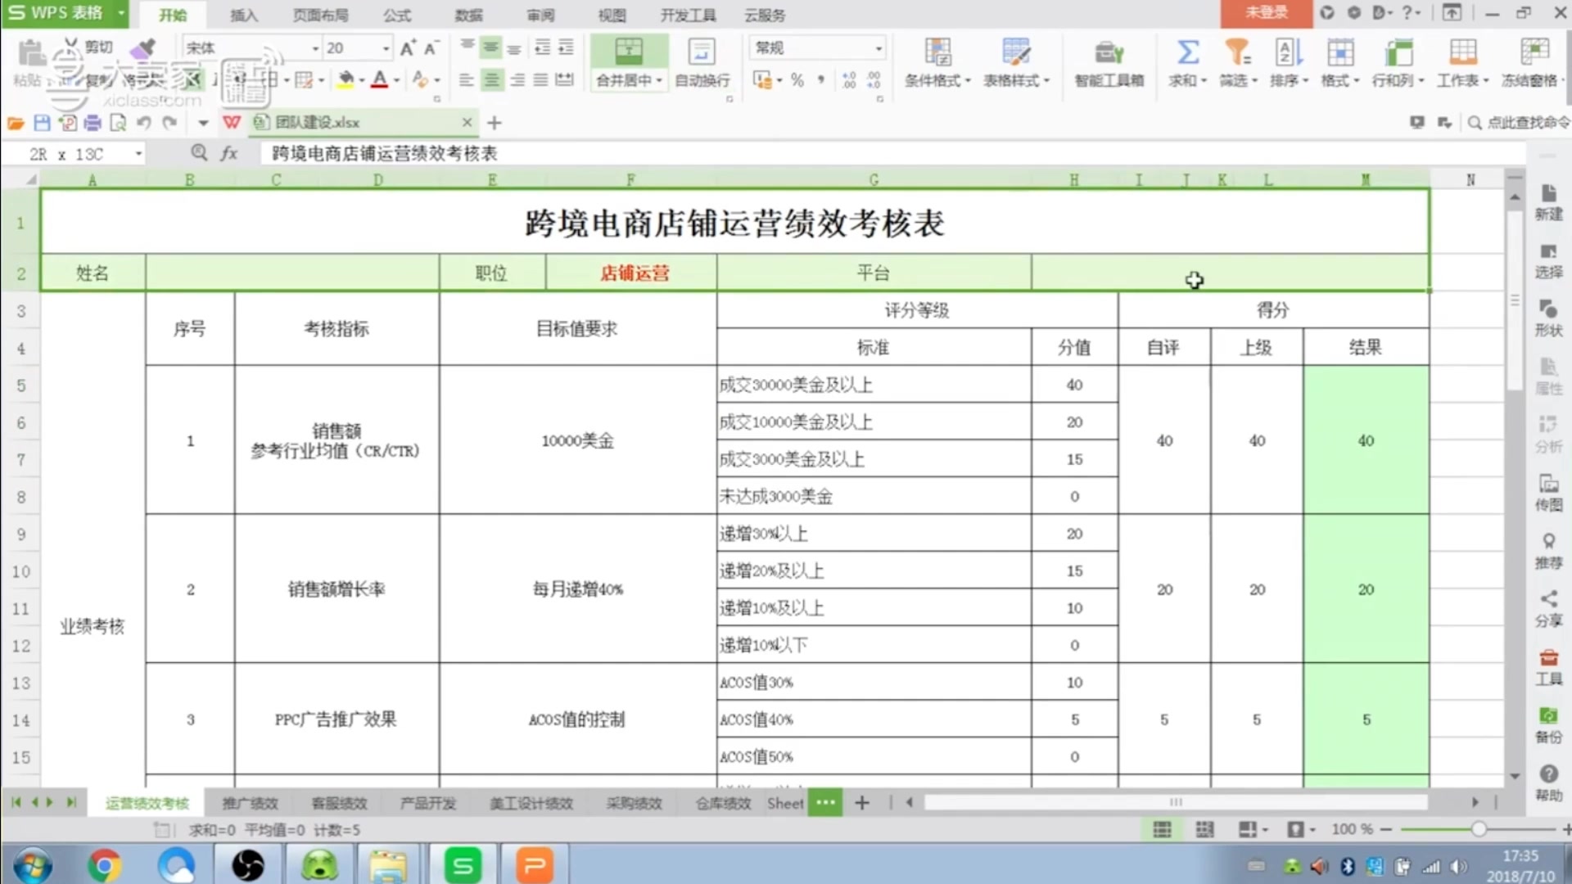Open the WPS 表格 application menu dropdown
The height and width of the screenshot is (884, 1572).
(x=120, y=13)
